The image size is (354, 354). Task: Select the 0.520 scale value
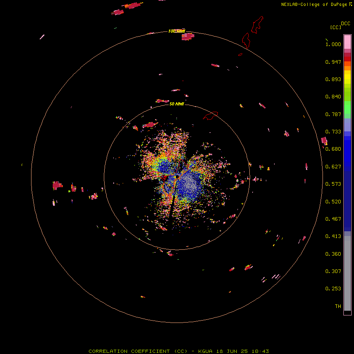(x=333, y=202)
